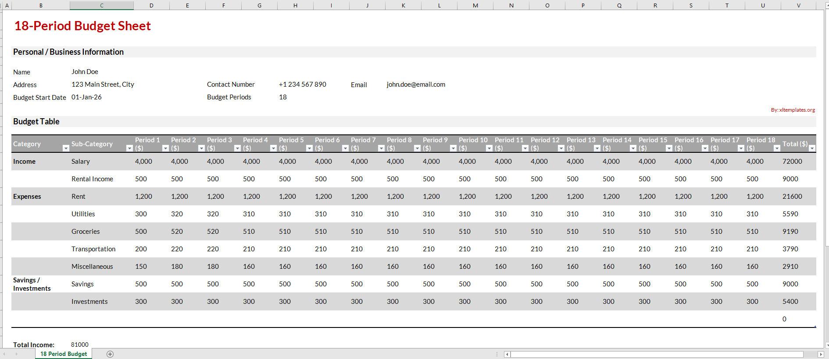Switch to the 18 Period Budget sheet tab
829x359 pixels.
click(x=64, y=354)
